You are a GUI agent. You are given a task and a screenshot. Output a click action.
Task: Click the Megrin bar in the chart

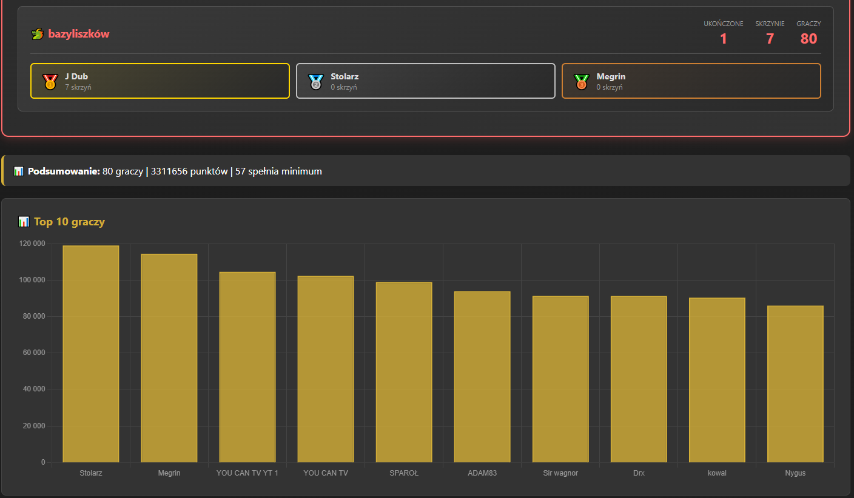pyautogui.click(x=169, y=357)
